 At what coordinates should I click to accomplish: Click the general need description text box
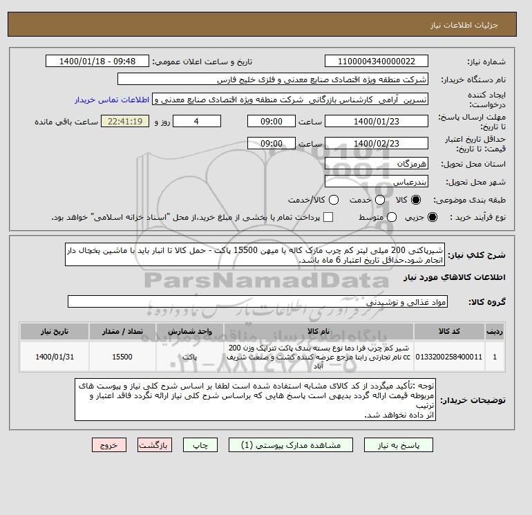(255, 254)
